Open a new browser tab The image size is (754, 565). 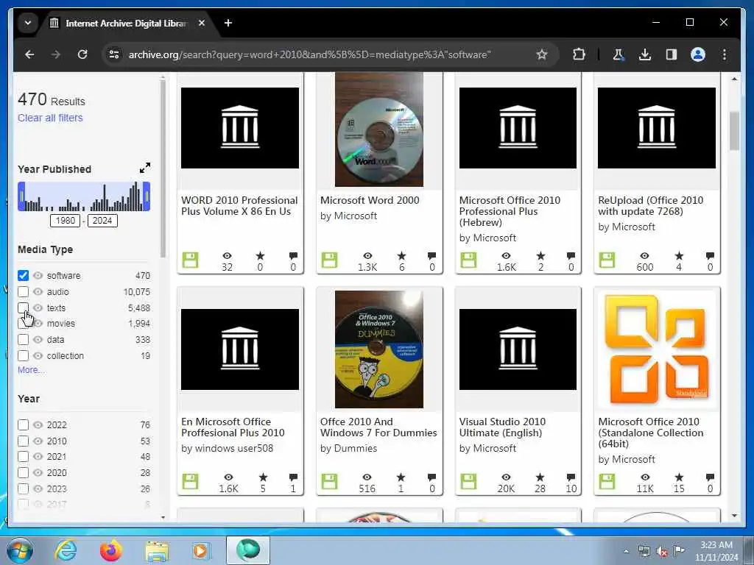click(228, 23)
